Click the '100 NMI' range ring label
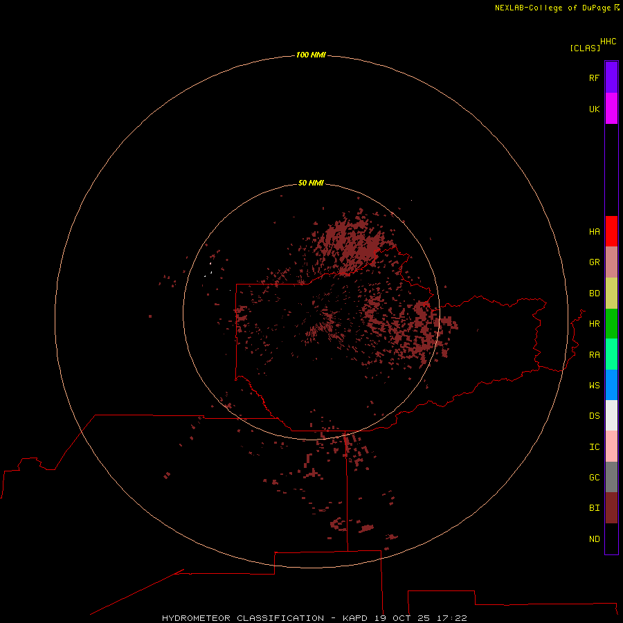Image resolution: width=623 pixels, height=623 pixels. (x=311, y=55)
